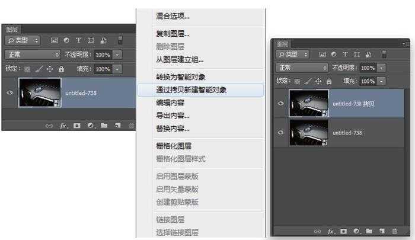Open fill arrow in right panel

(381, 81)
